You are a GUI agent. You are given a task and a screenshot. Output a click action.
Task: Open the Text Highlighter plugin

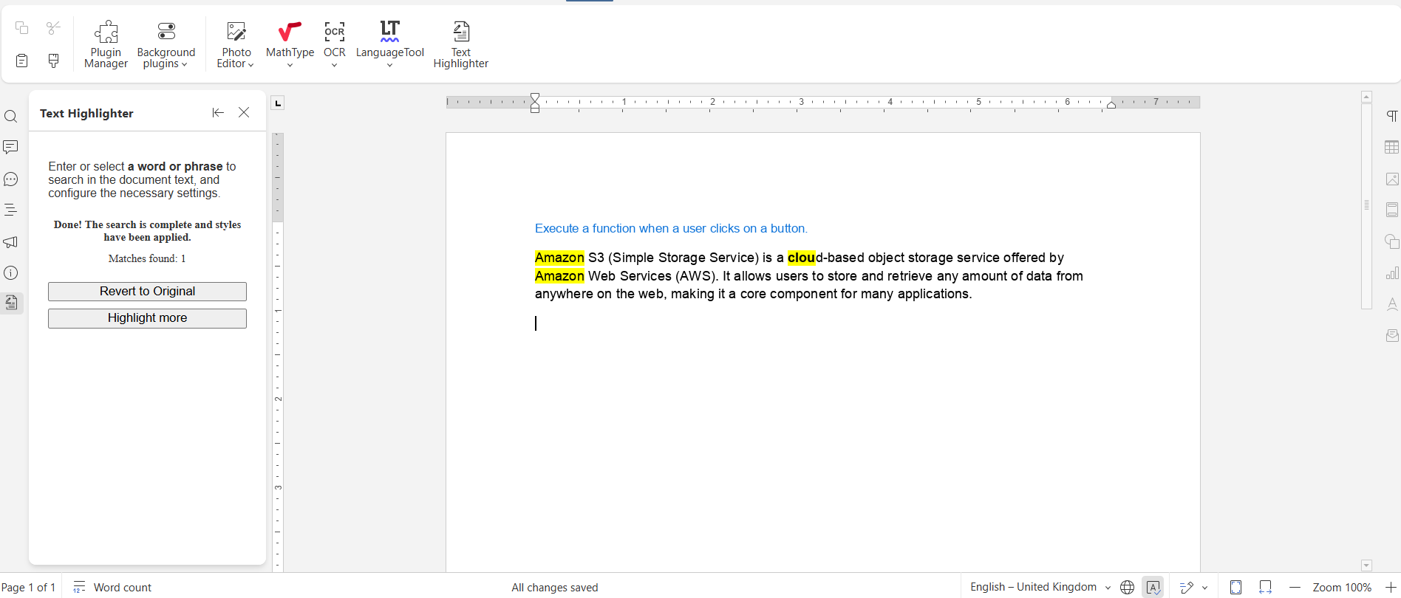point(460,44)
